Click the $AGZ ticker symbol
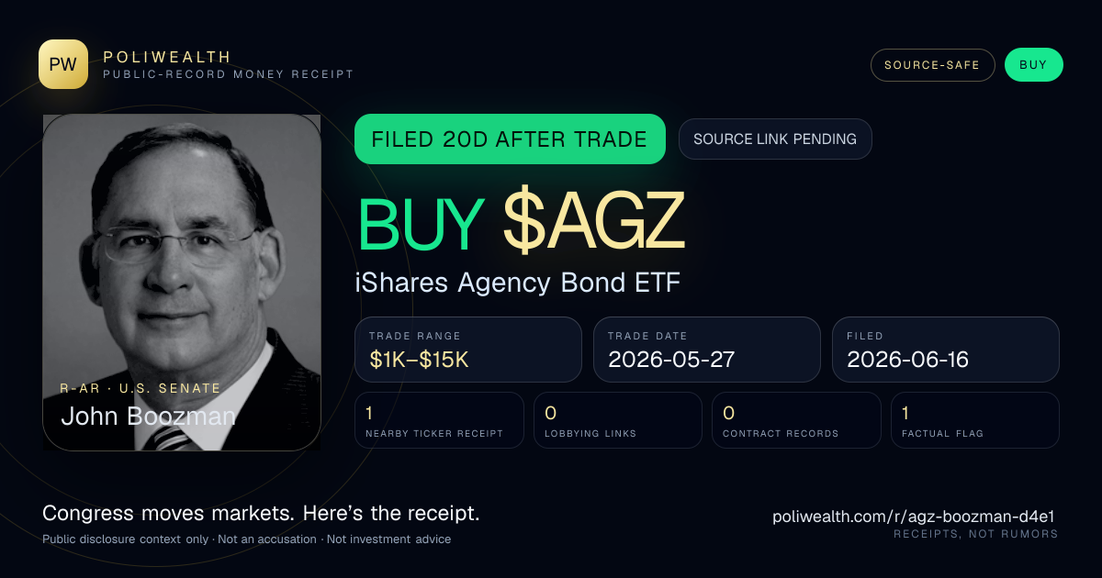The height and width of the screenshot is (578, 1102). pos(594,224)
